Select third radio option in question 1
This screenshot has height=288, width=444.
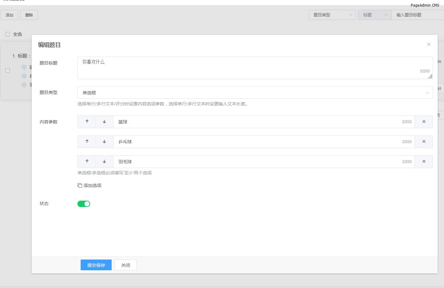[24, 85]
